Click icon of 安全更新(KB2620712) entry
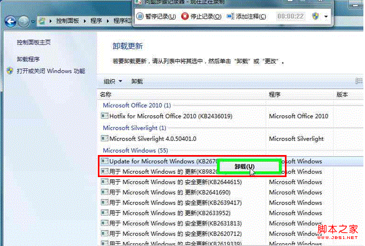 coord(104,233)
